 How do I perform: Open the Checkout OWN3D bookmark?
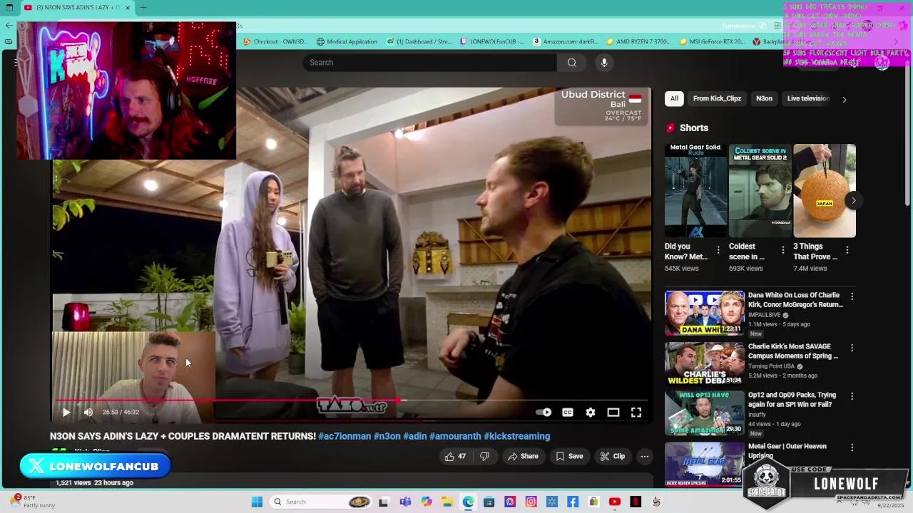[275, 41]
